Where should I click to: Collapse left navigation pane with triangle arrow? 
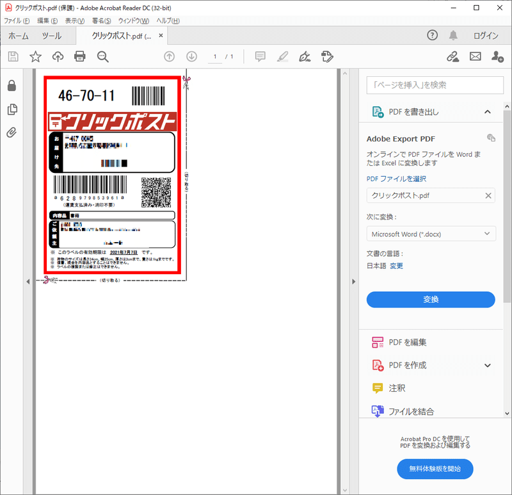(x=28, y=282)
